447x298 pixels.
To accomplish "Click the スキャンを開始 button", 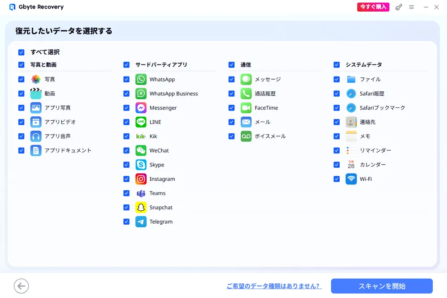I will 382,286.
